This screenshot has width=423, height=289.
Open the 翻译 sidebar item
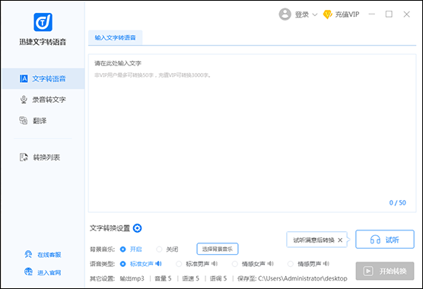coord(43,120)
